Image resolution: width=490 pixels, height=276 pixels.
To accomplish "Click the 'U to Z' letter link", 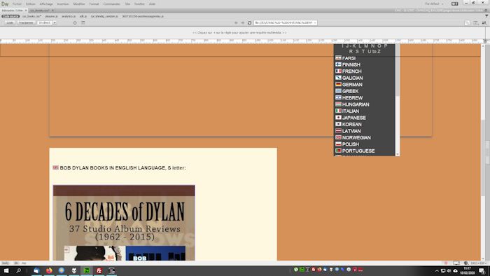I will [374, 52].
